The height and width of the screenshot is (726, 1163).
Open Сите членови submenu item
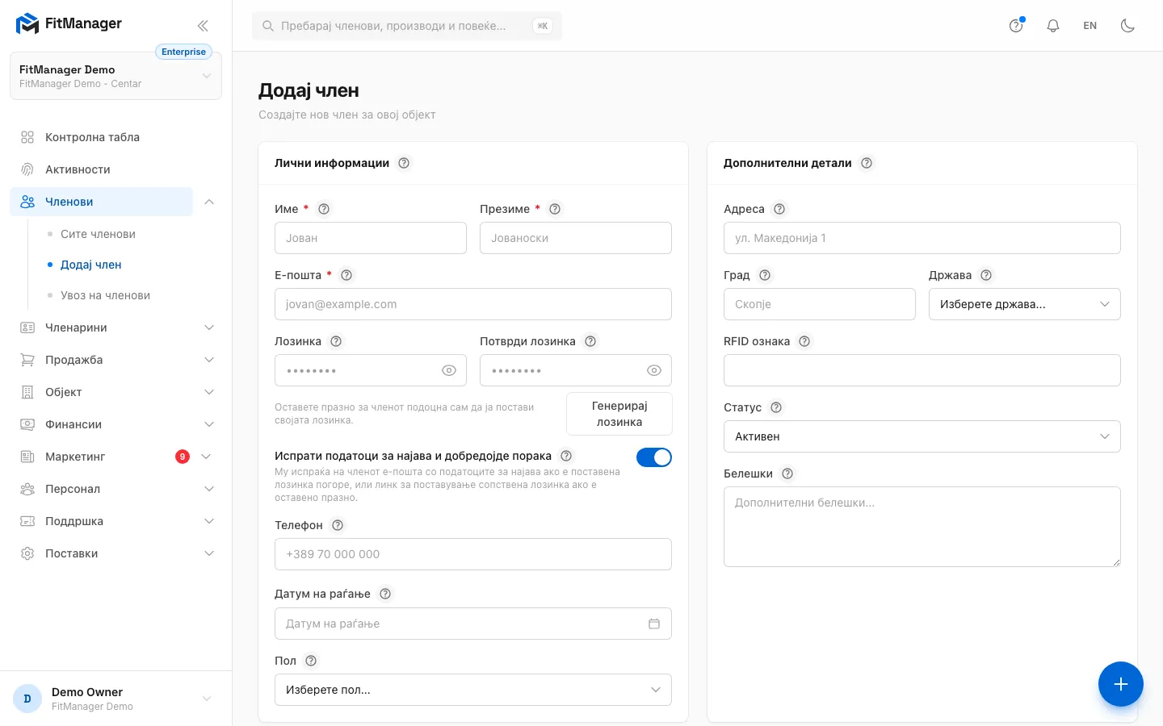coord(98,234)
